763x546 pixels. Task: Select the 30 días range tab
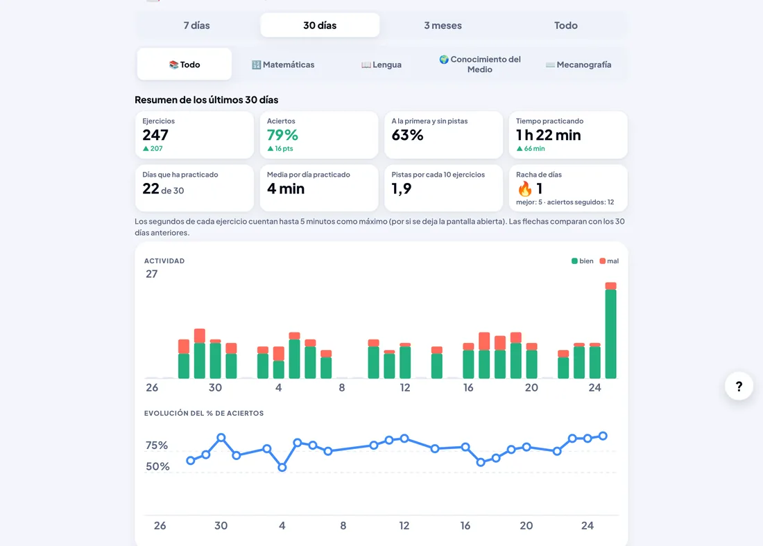(320, 25)
